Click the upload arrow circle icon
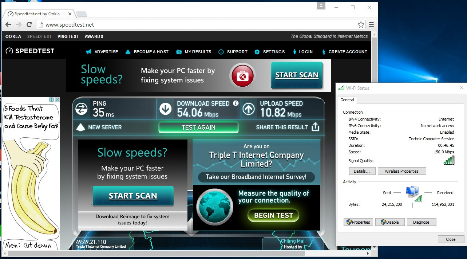Image resolution: width=467 pixels, height=259 pixels. tap(249, 109)
